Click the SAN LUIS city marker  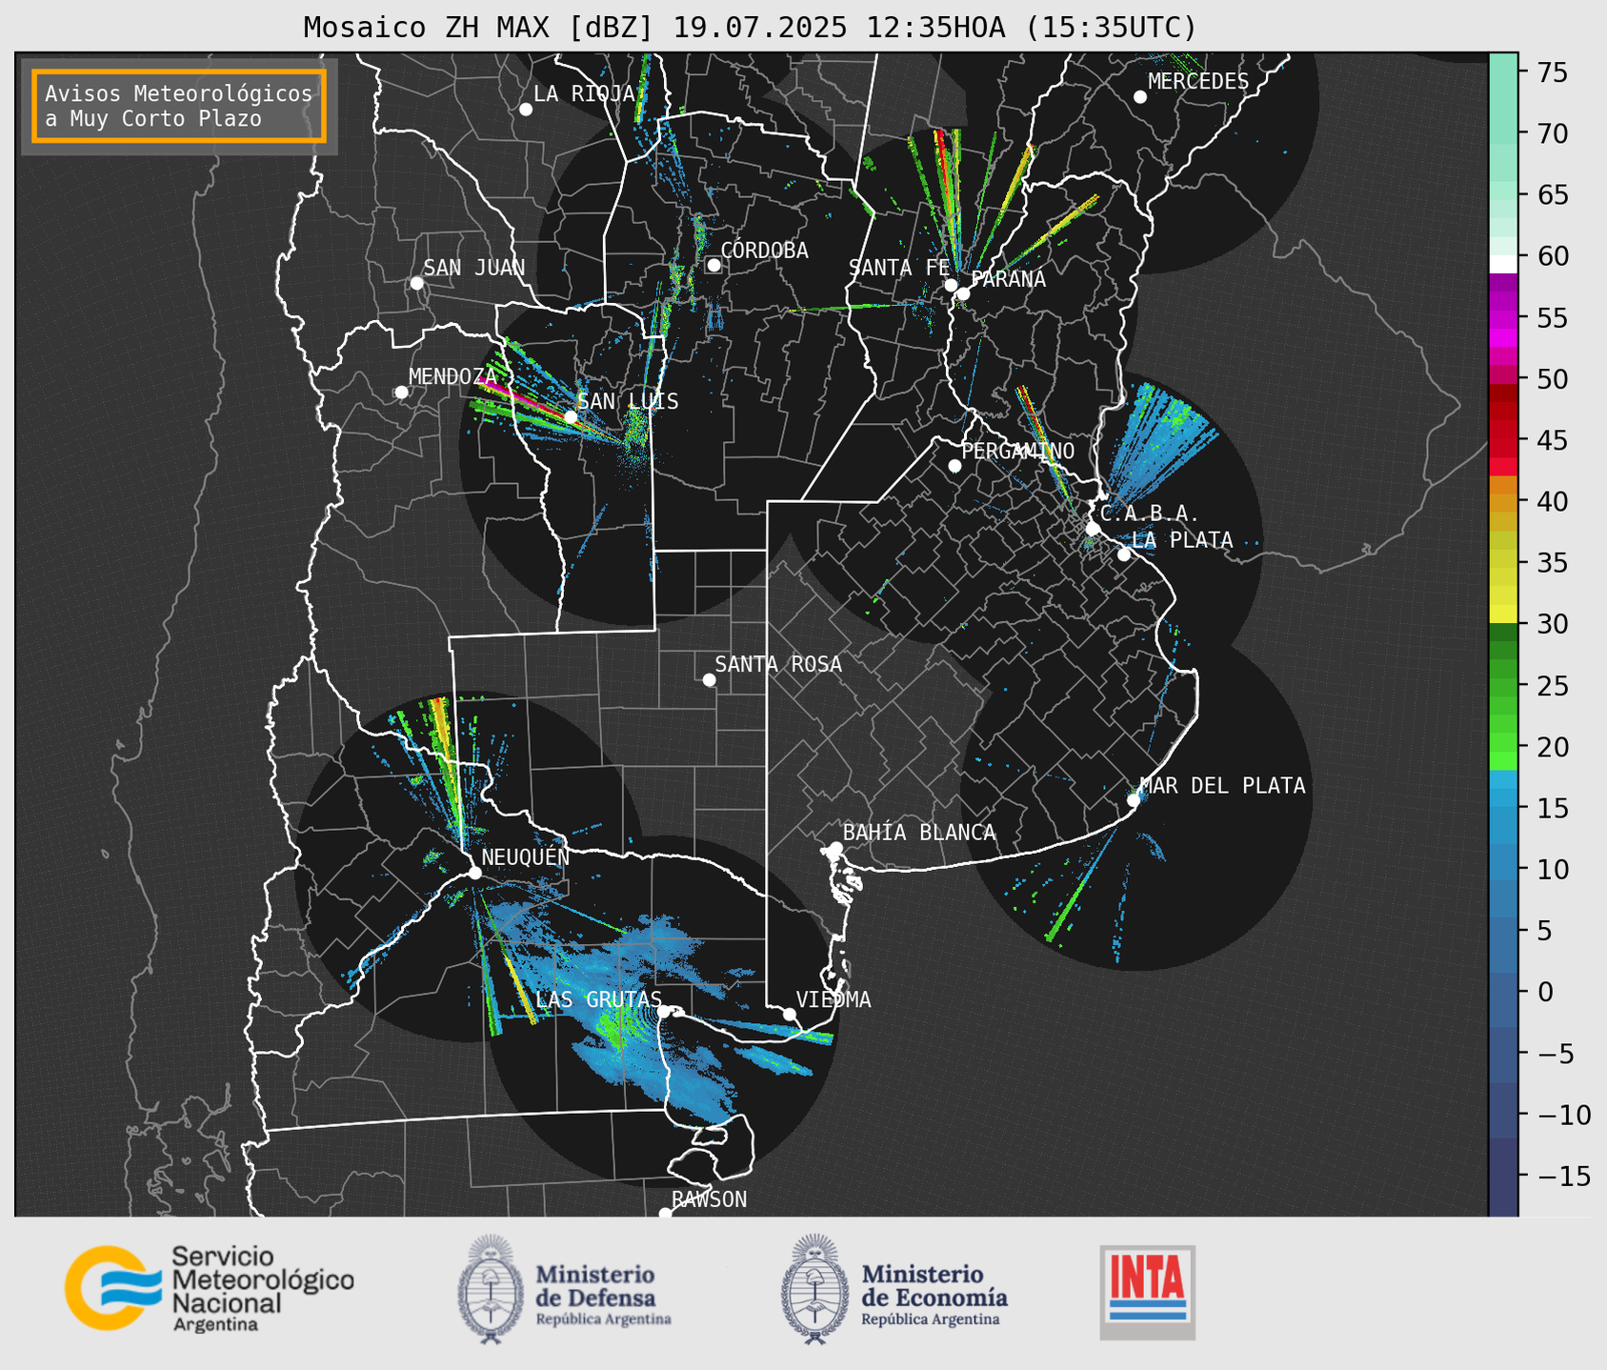(x=571, y=417)
